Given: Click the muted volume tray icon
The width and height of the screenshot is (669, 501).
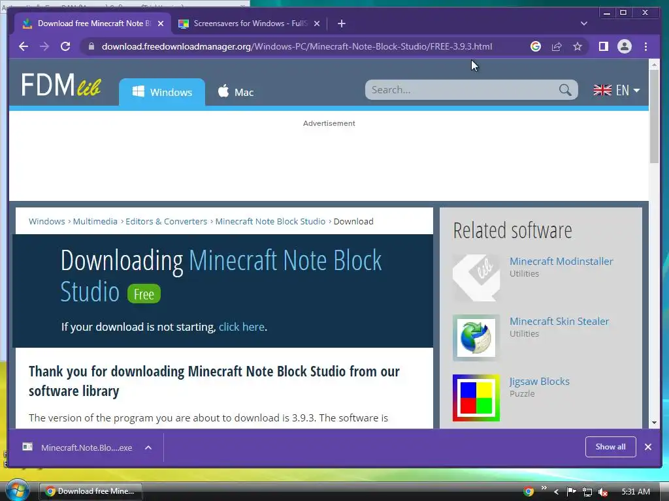Looking at the screenshot, I should click(602, 492).
